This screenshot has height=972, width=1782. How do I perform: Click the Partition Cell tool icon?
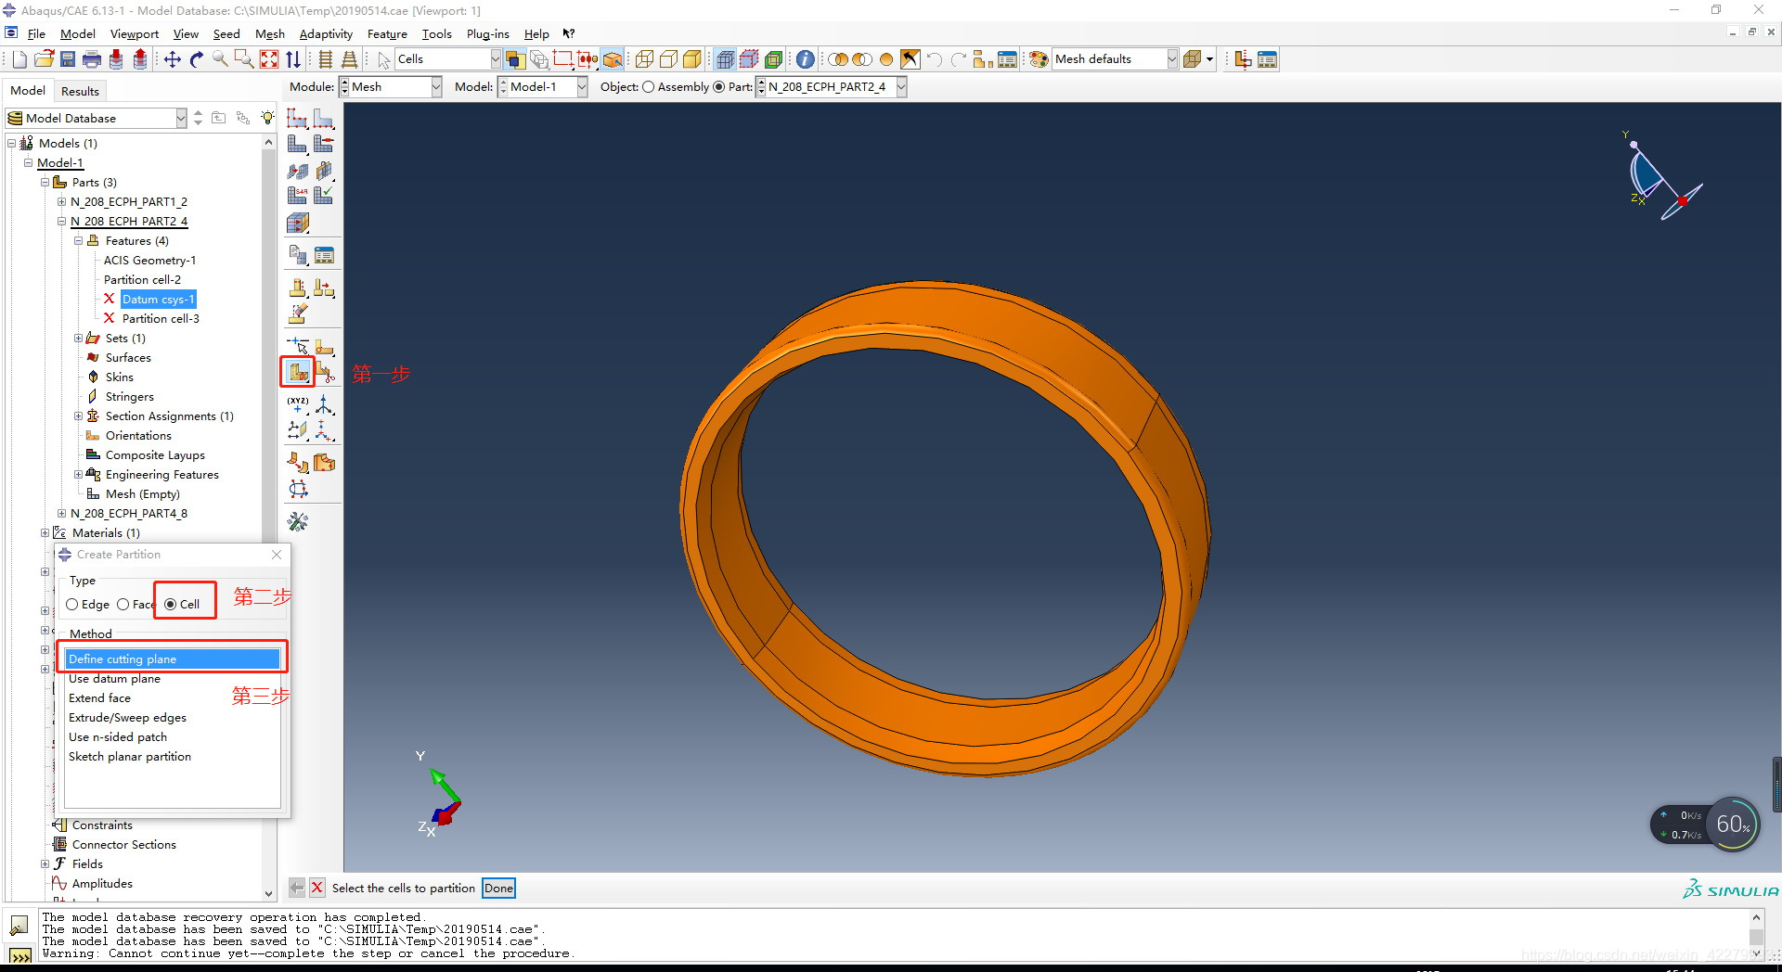297,372
